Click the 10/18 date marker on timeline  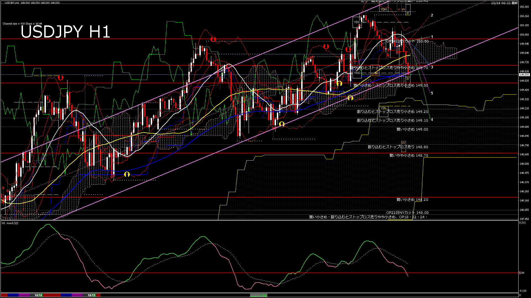point(38,295)
